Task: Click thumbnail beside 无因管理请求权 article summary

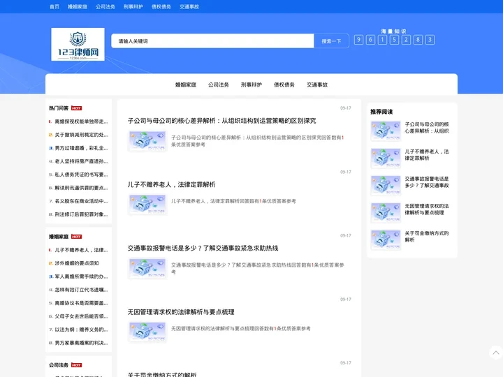Action: [147, 332]
